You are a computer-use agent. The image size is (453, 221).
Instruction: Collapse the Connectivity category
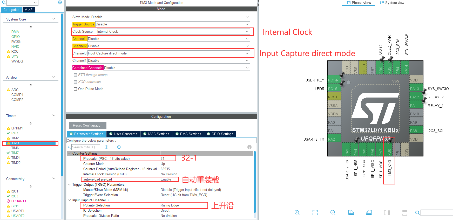coord(54,178)
